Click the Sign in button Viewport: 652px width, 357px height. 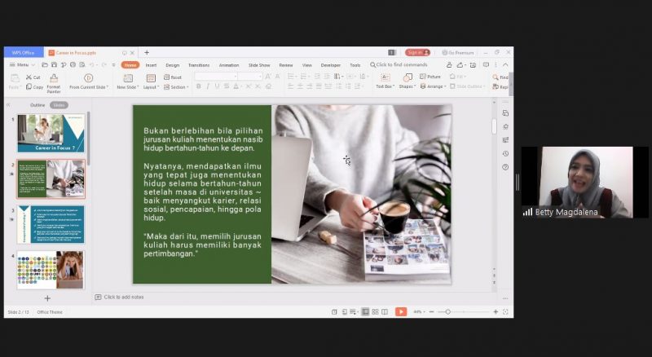pyautogui.click(x=417, y=52)
